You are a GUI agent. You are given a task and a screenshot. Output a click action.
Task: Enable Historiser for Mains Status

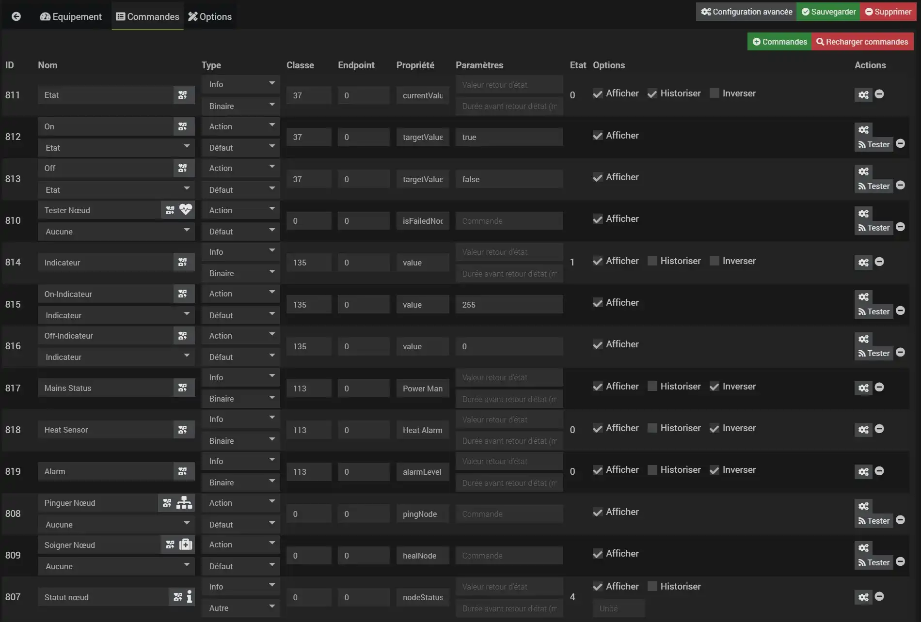point(652,387)
